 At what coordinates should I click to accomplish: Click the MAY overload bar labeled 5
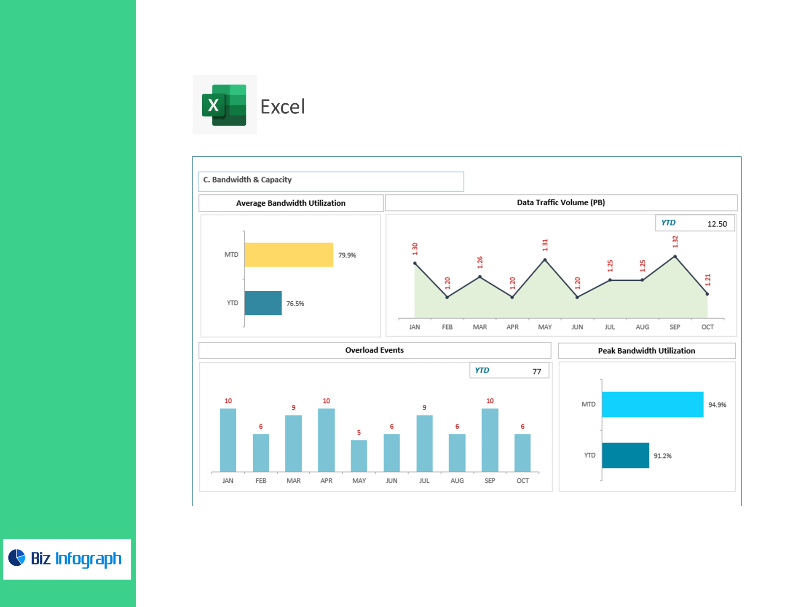[359, 455]
